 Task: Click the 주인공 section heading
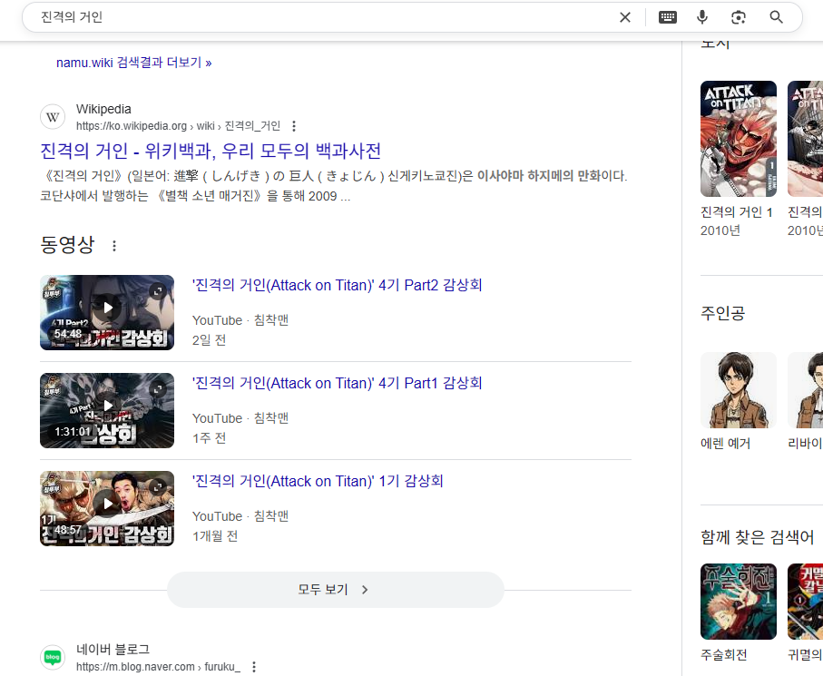pos(722,313)
